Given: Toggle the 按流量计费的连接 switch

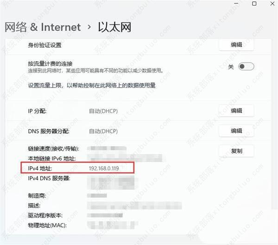Looking at the screenshot, I should point(246,67).
